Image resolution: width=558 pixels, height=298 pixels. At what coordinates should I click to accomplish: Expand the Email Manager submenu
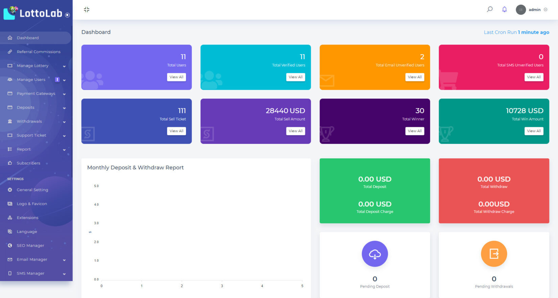(x=64, y=260)
